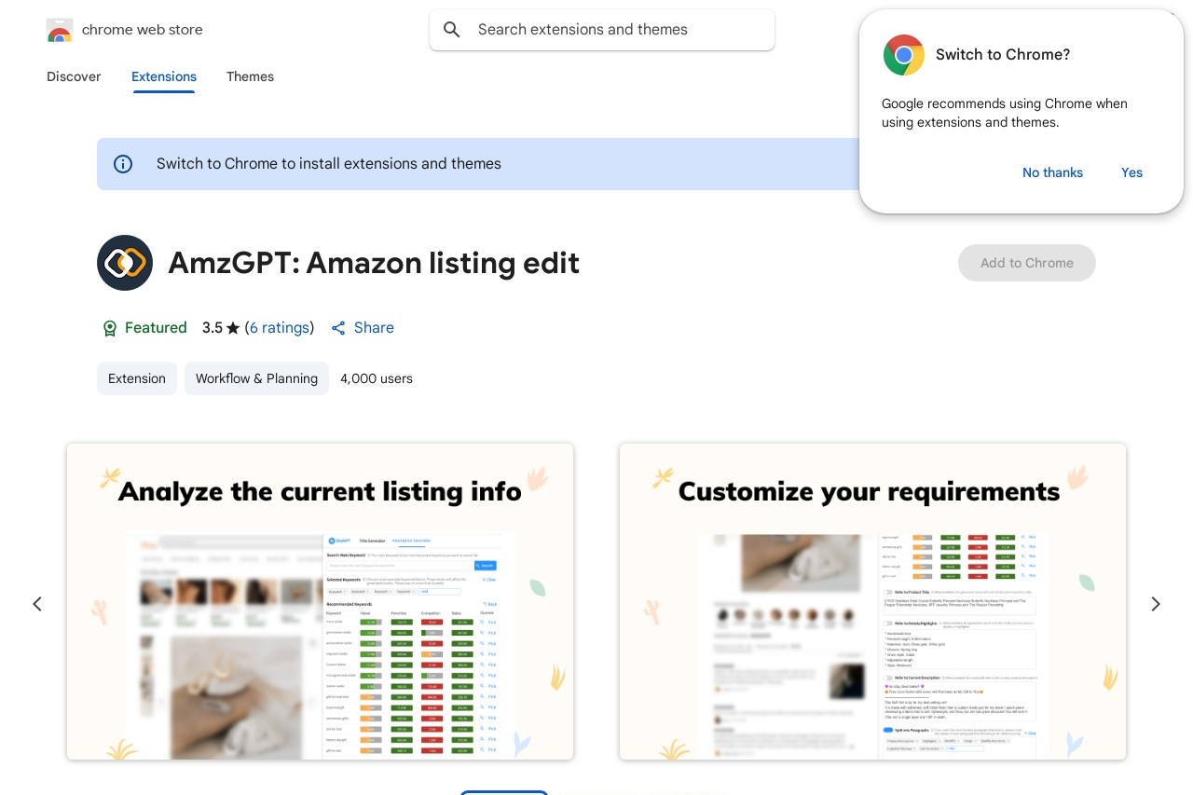Click the AmzGPT extension logo
The height and width of the screenshot is (795, 1193).
tap(125, 263)
